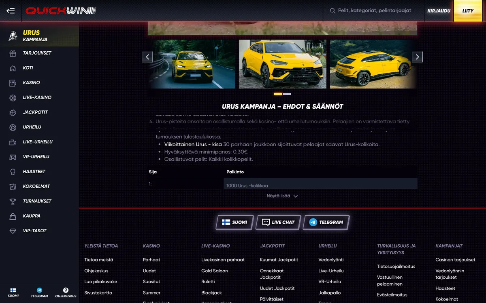Go to Koti home icon
Image resolution: width=486 pixels, height=303 pixels.
13,68
